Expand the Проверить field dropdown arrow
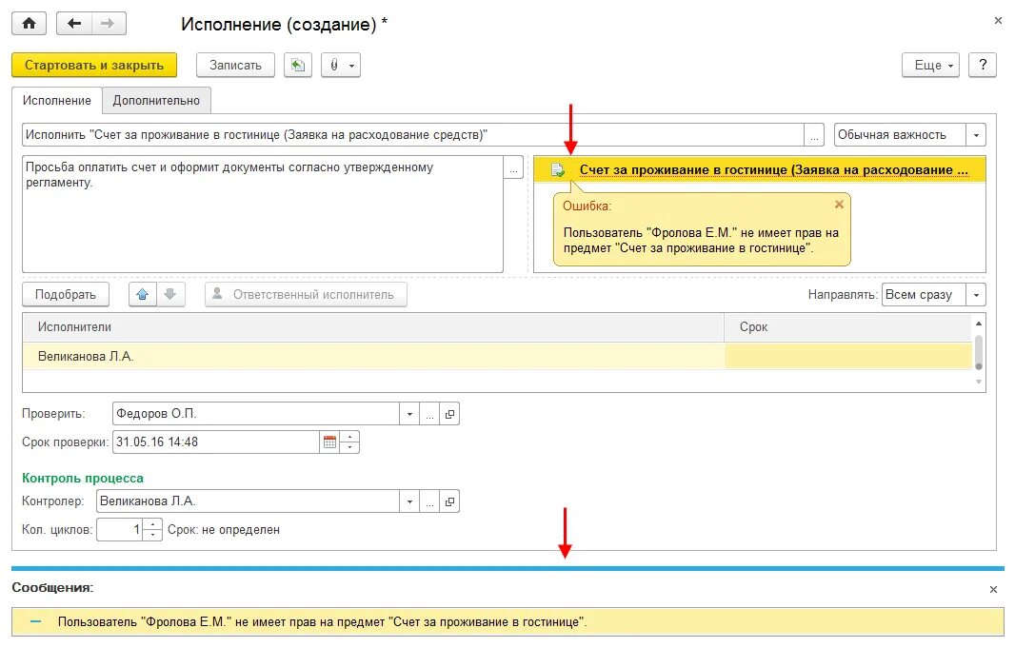The width and height of the screenshot is (1015, 648). click(409, 414)
